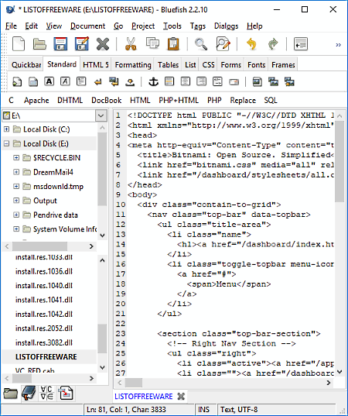Open advanced find and replace icon
348x416 pixels.
223,44
